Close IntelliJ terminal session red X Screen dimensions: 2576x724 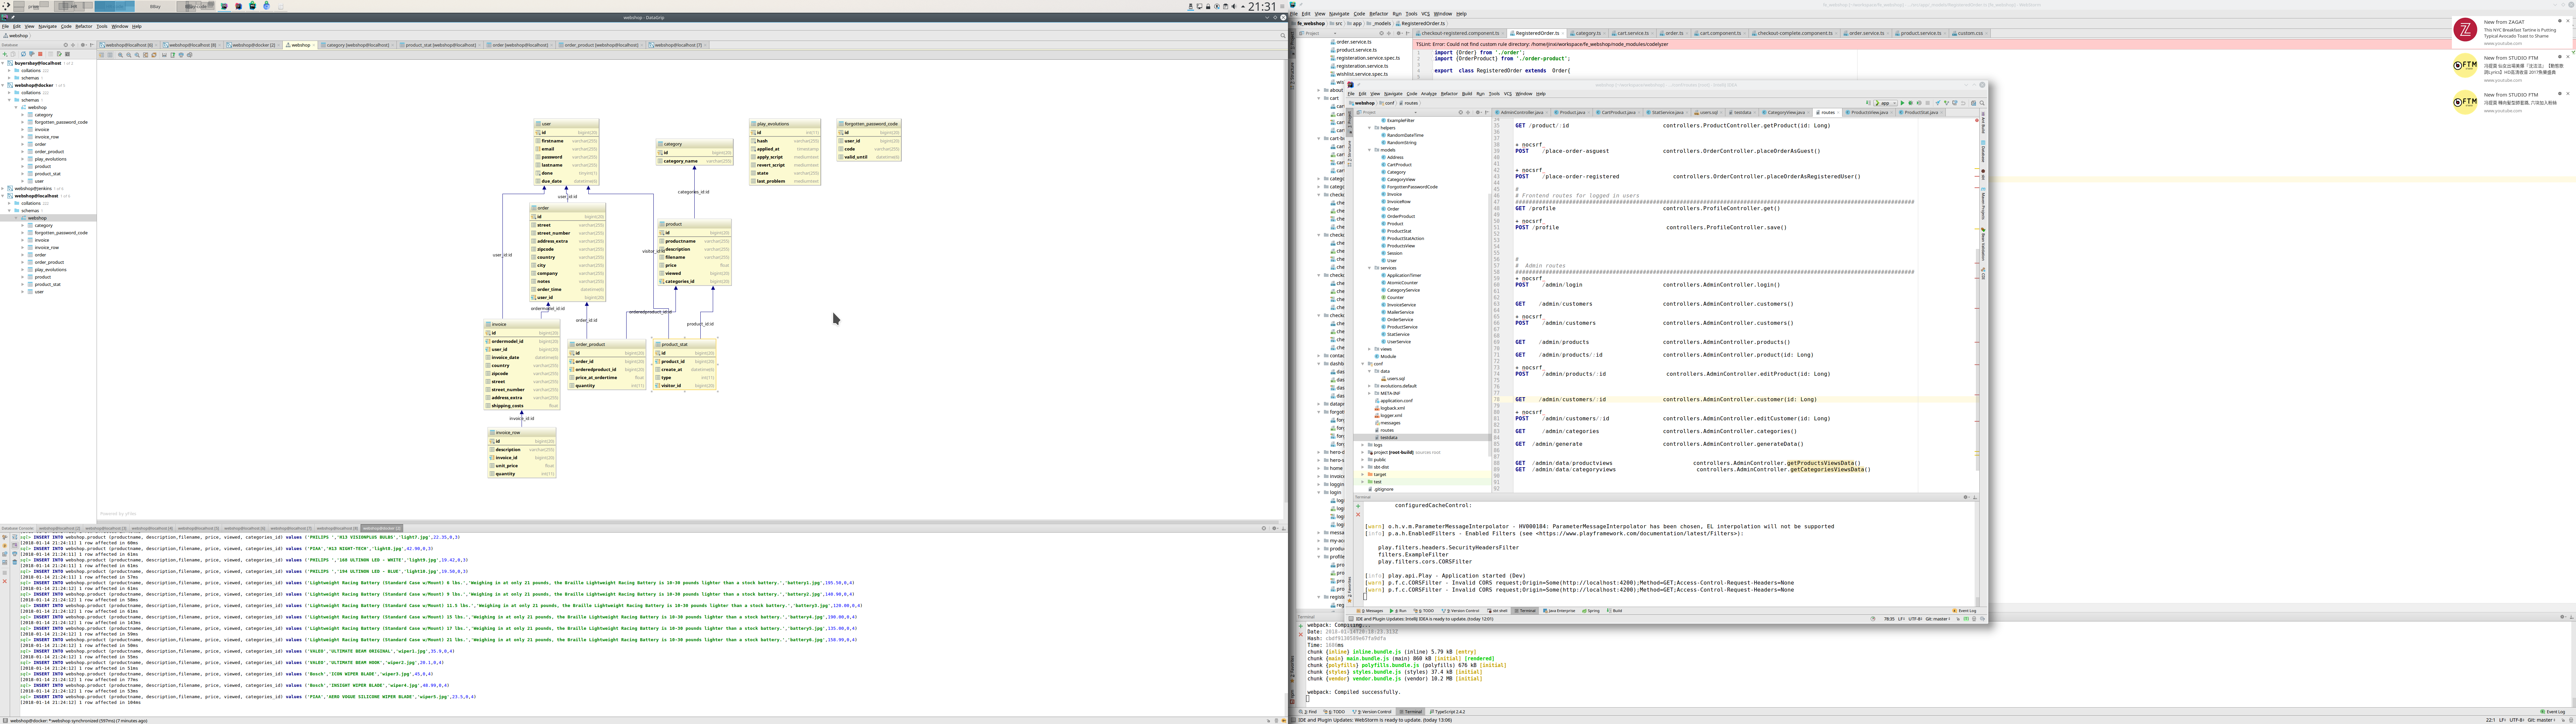[x=1358, y=515]
